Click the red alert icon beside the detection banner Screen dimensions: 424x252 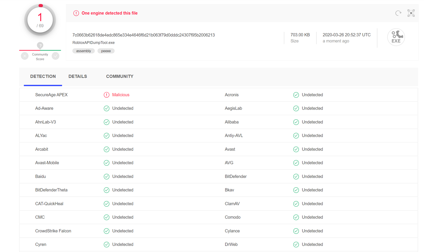(76, 13)
